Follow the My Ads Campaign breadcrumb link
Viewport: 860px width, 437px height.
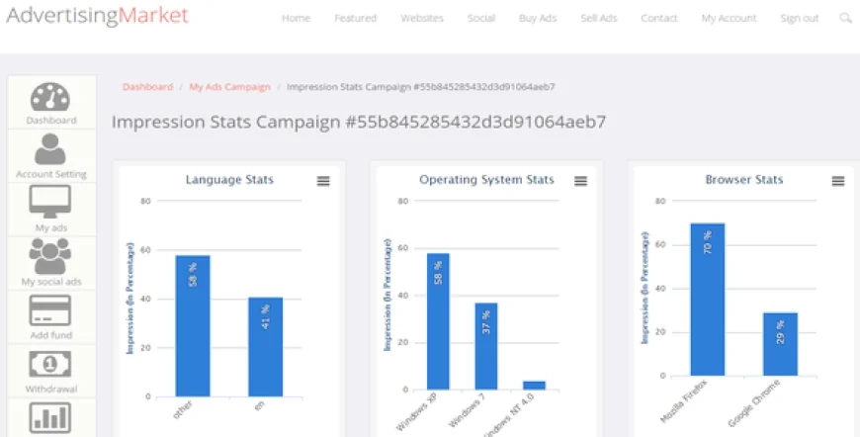click(x=229, y=87)
